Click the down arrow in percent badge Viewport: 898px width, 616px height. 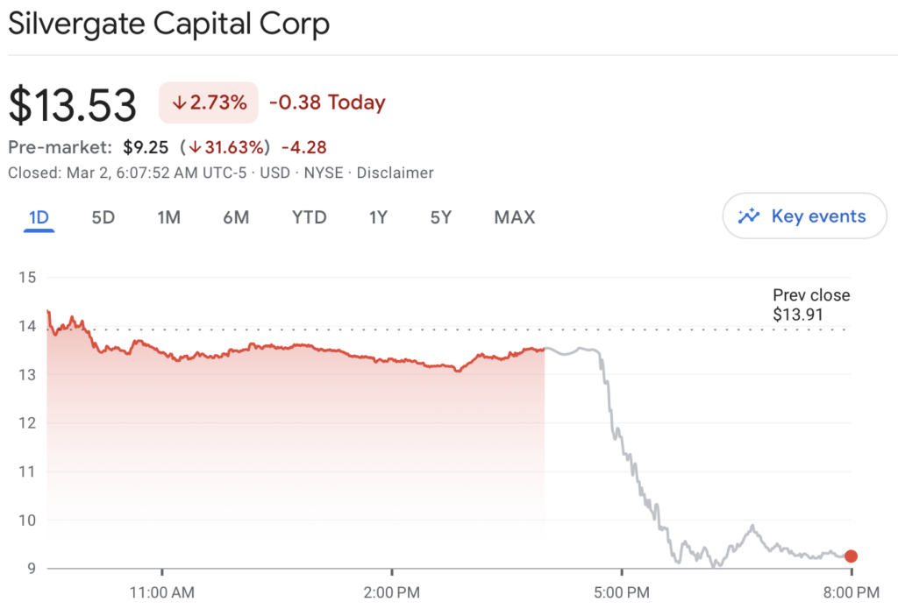coord(180,103)
